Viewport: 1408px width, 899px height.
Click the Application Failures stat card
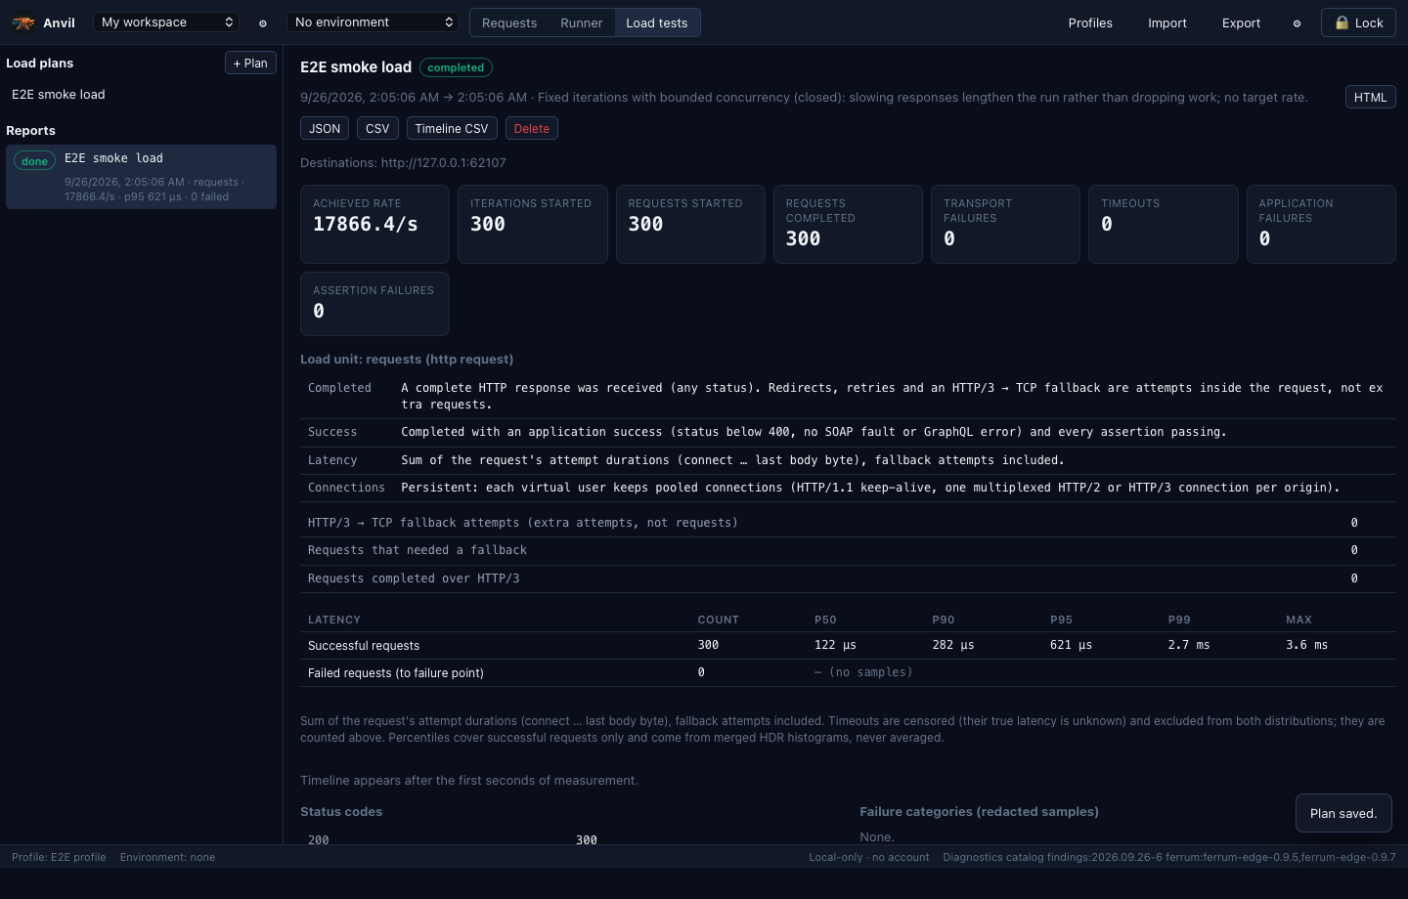[1321, 224]
